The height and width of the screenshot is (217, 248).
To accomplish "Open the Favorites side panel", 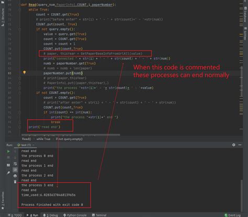I will [x=3, y=200].
